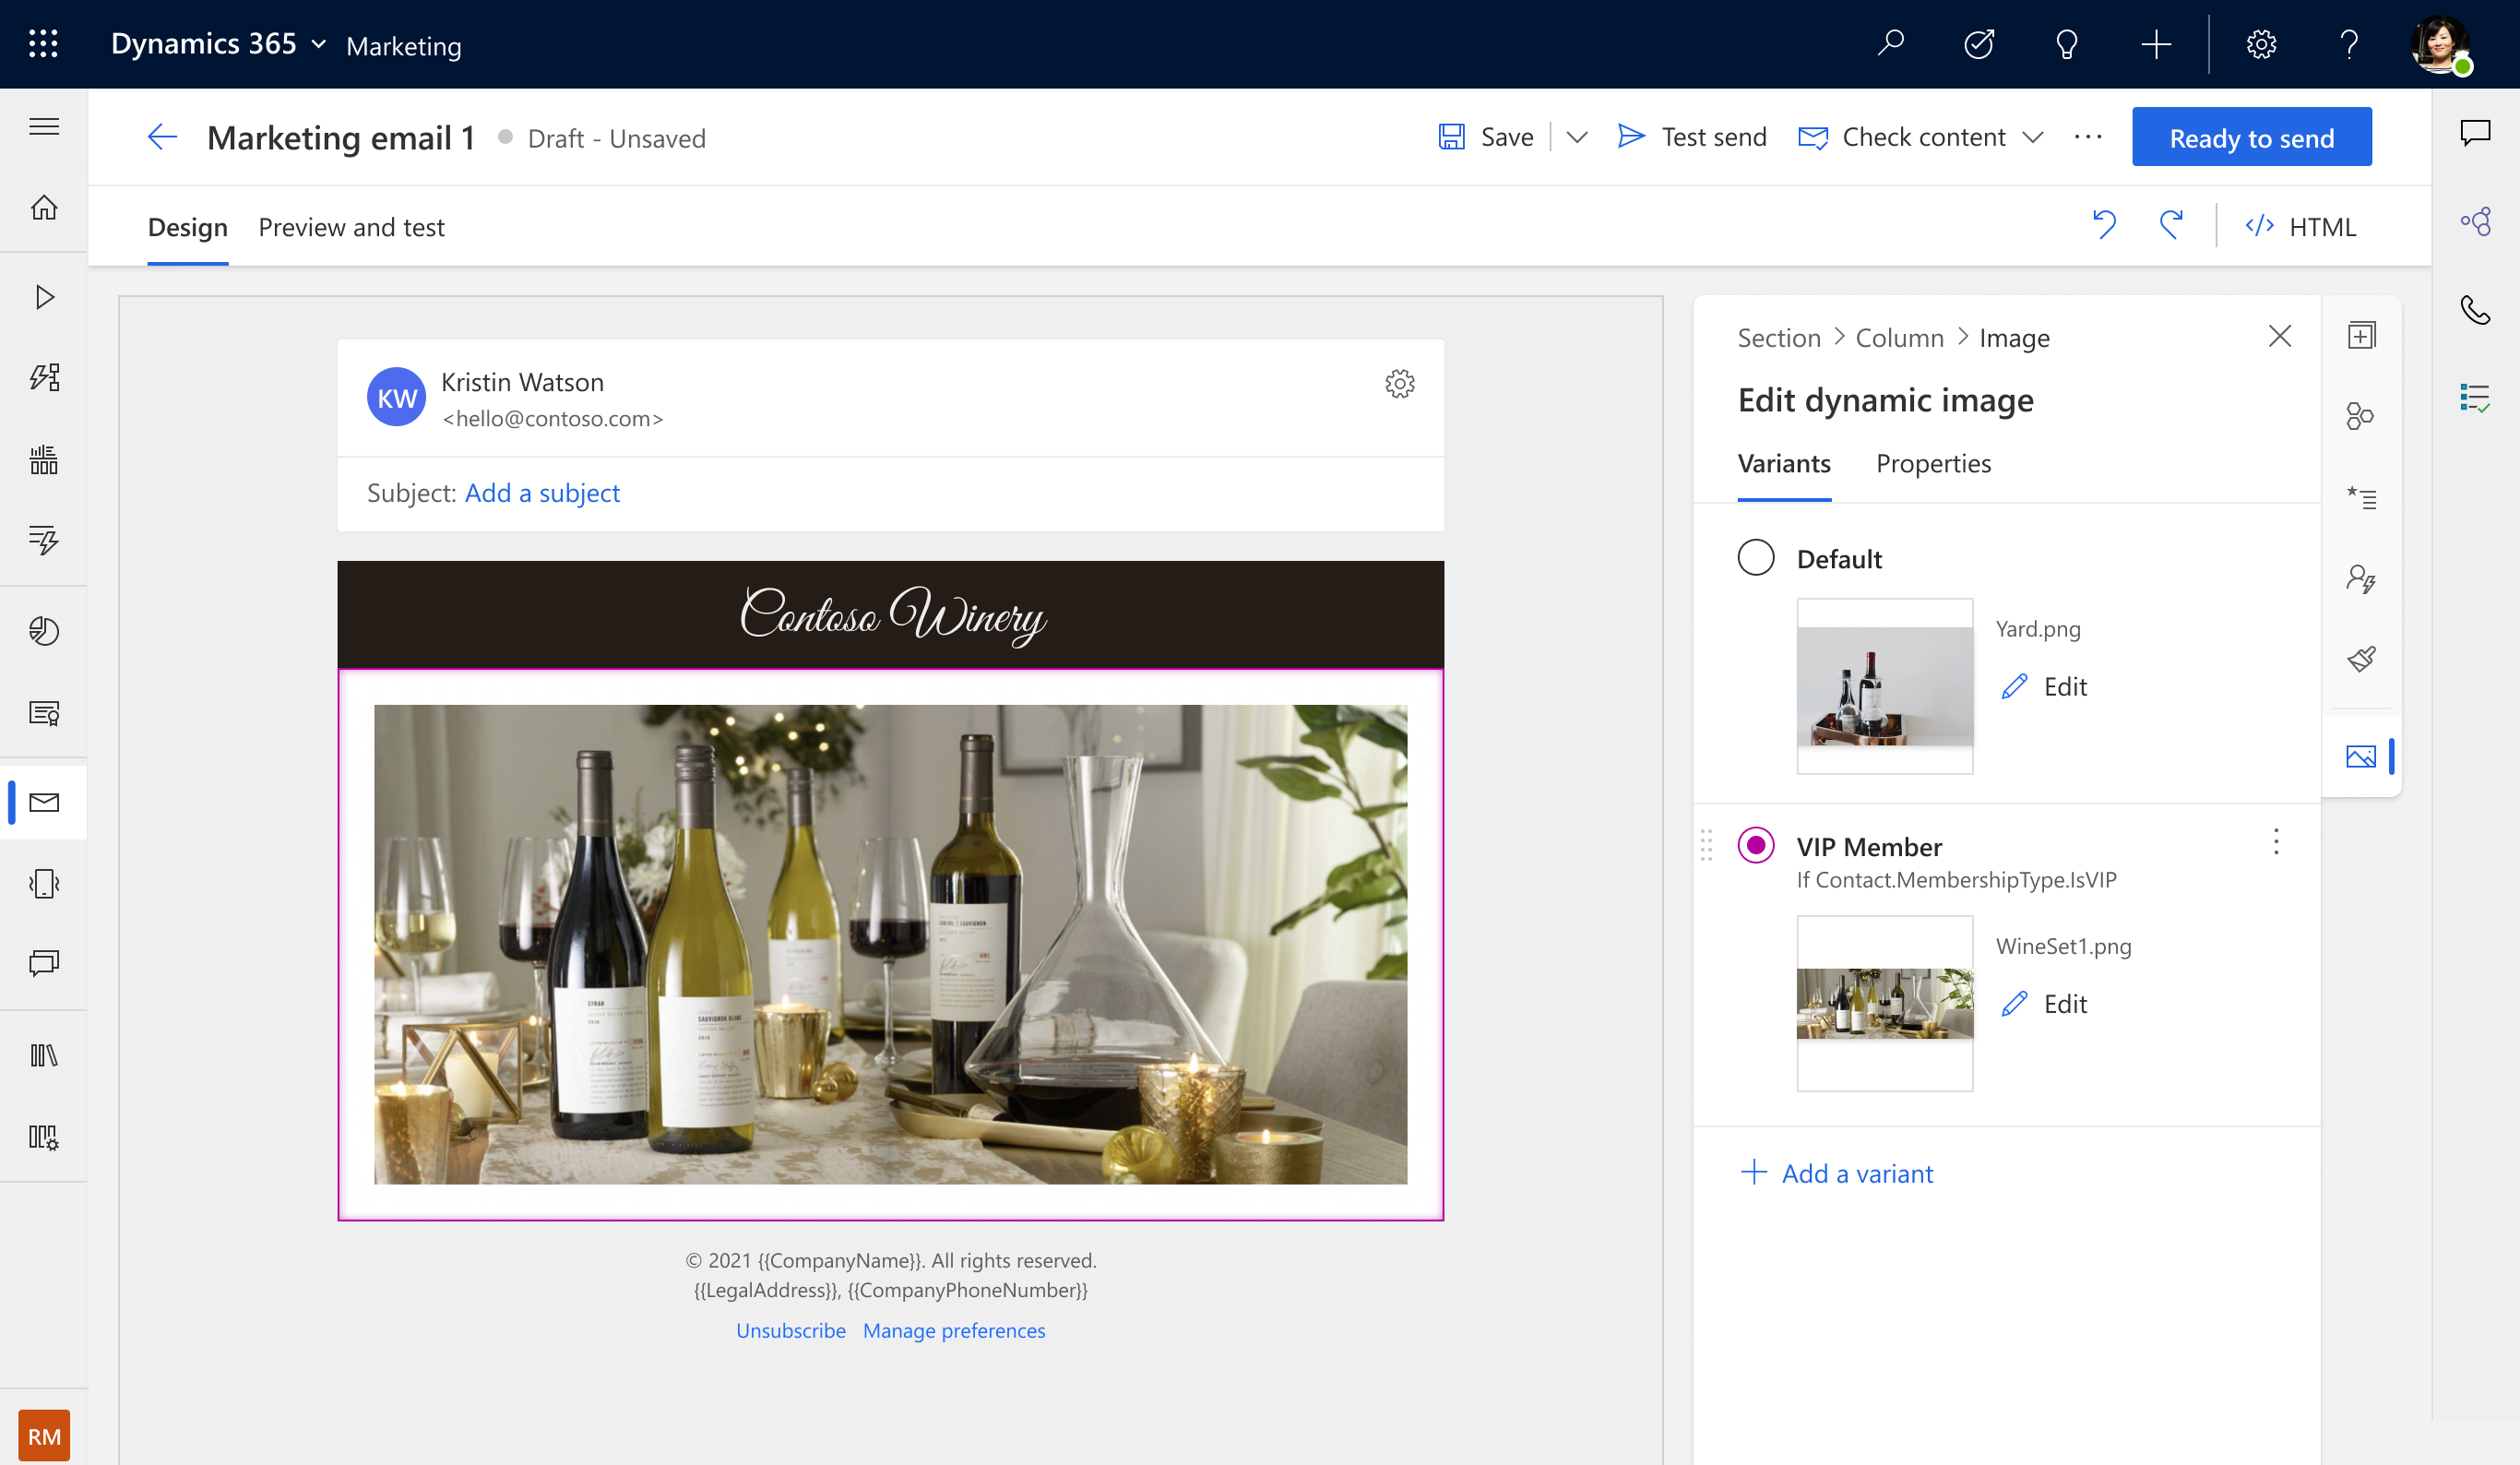The height and width of the screenshot is (1465, 2520).
Task: Select the VIP Member radio button
Action: point(1754,844)
